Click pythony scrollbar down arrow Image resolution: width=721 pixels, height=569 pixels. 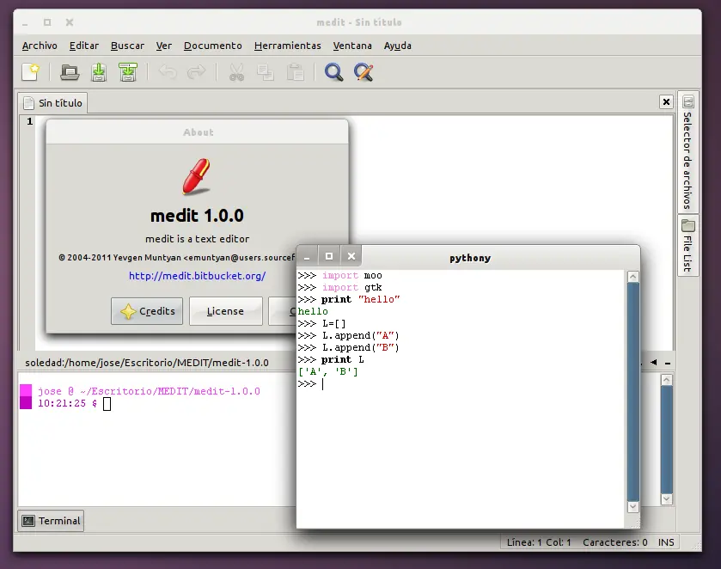[632, 506]
